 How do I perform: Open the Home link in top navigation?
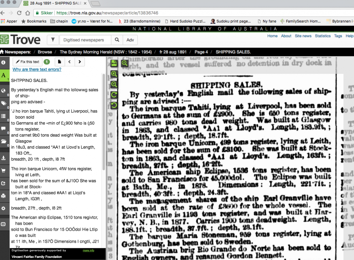pos(272,36)
